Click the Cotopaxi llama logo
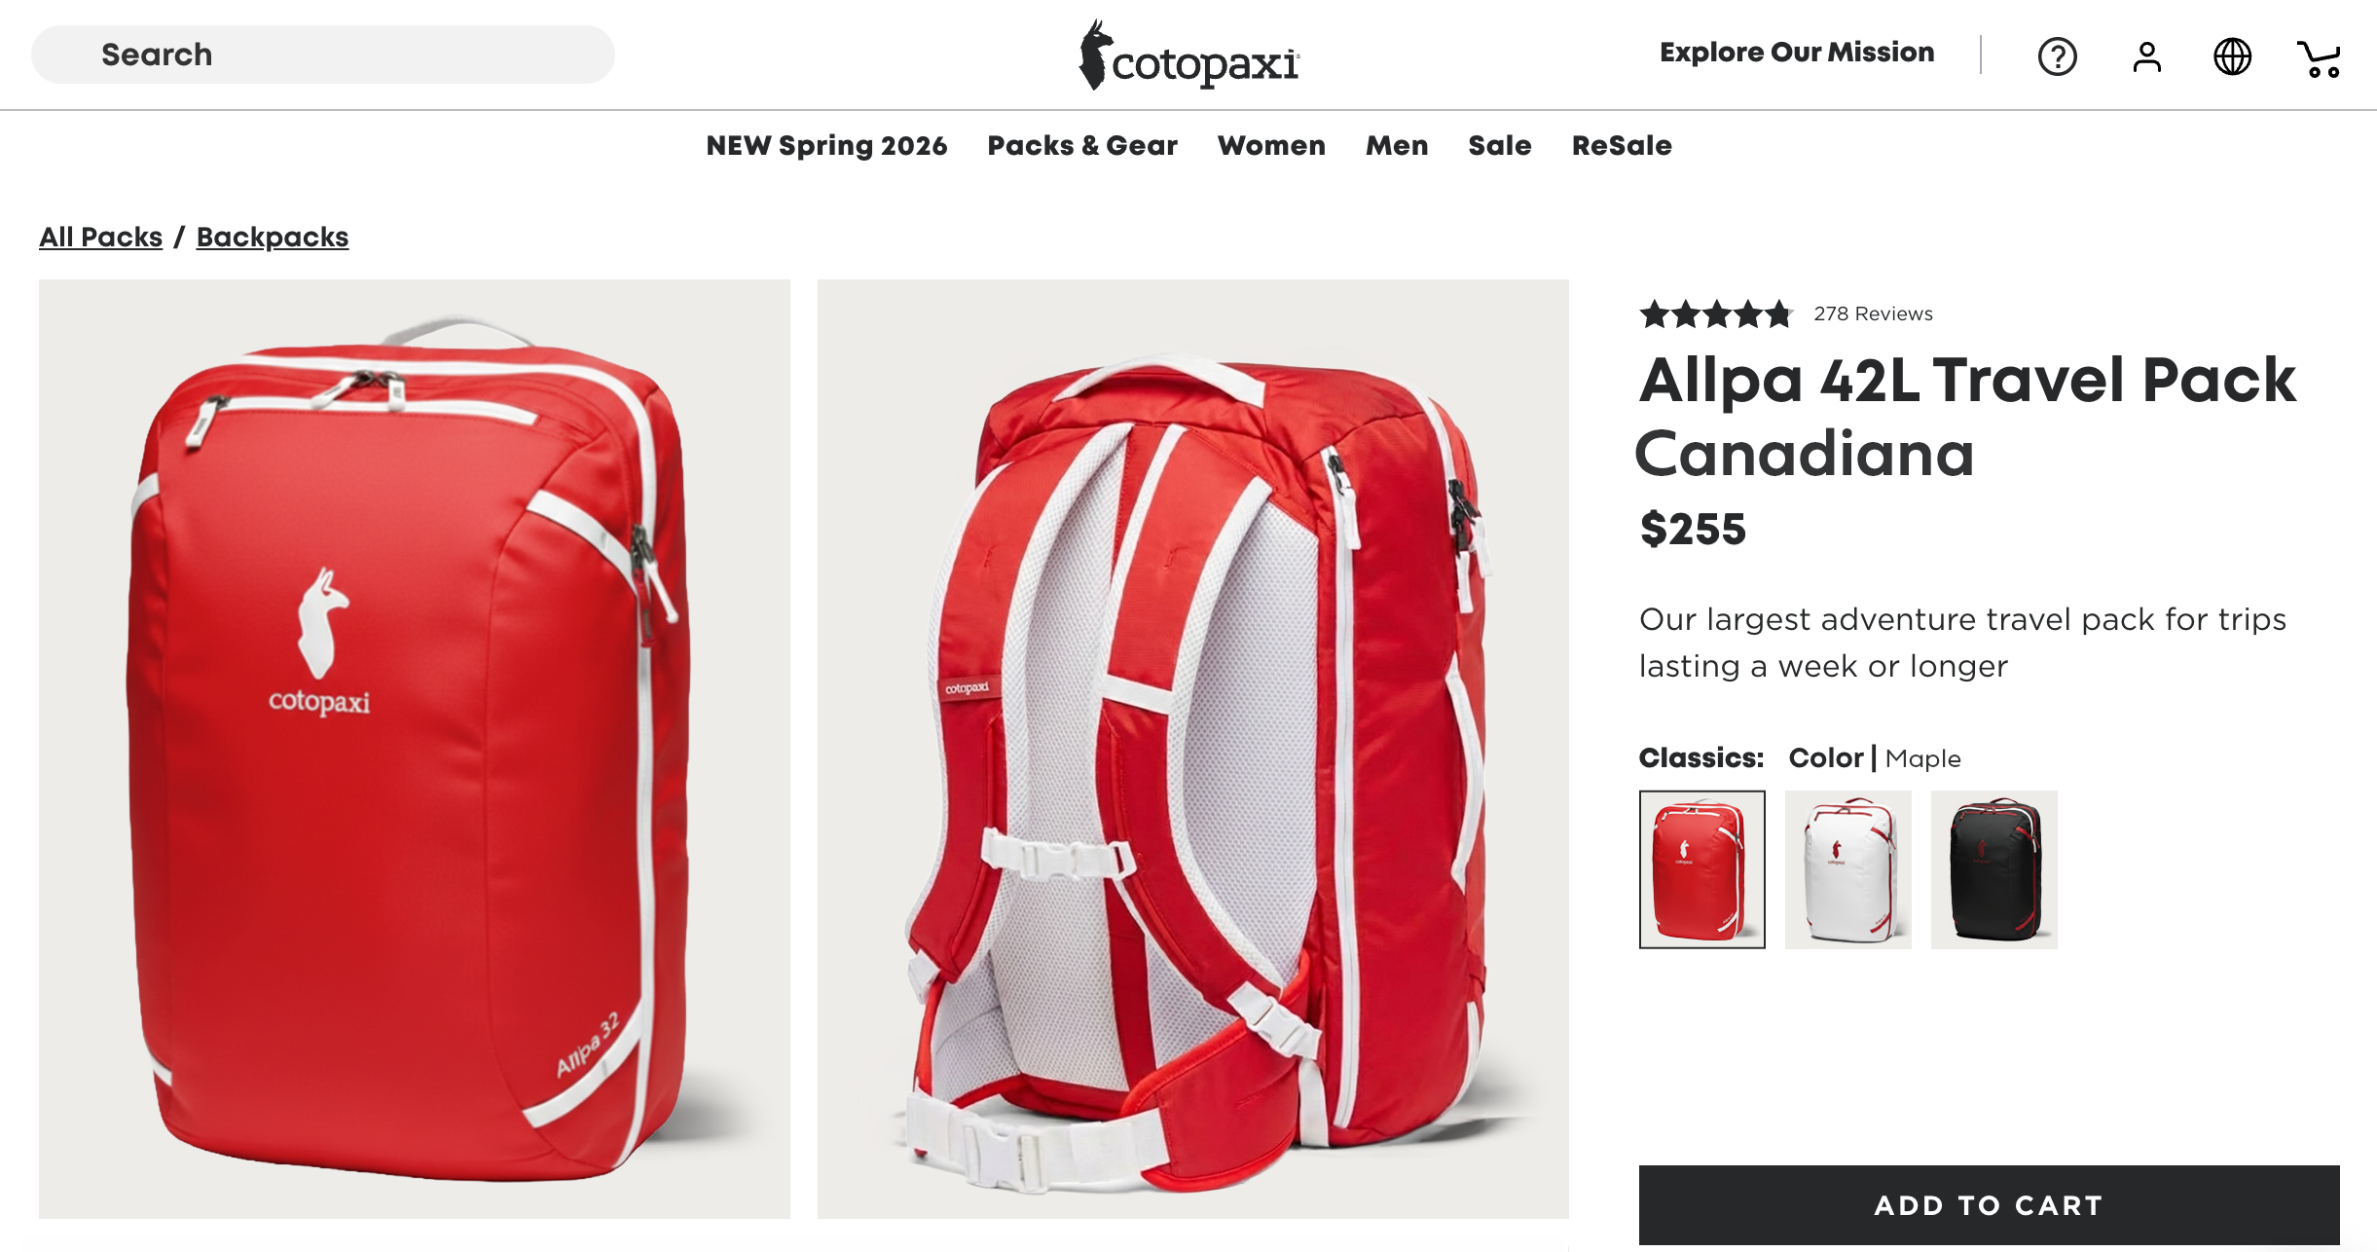This screenshot has width=2377, height=1252. [x=1188, y=55]
